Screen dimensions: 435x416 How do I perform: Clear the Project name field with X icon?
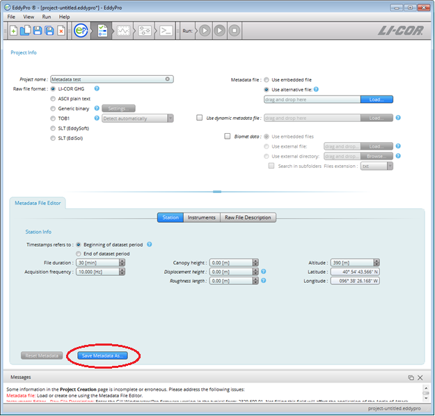pos(168,79)
